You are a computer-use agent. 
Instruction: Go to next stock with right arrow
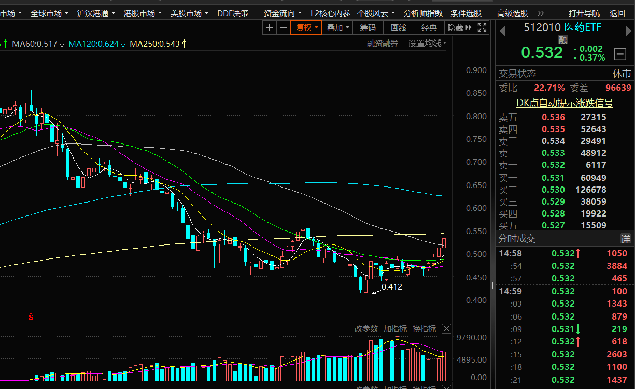coord(626,32)
